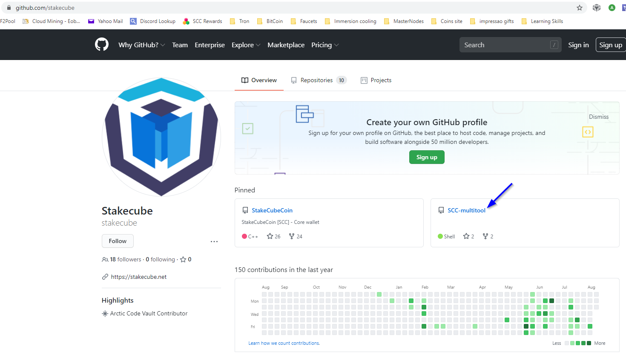Open the Faucets bookmarks folder

click(304, 21)
